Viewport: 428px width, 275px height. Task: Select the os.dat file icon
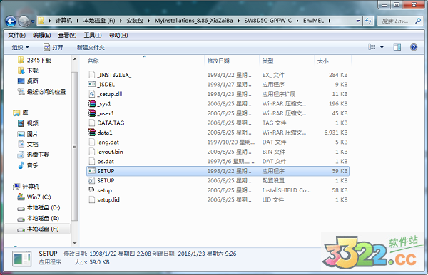click(92, 161)
